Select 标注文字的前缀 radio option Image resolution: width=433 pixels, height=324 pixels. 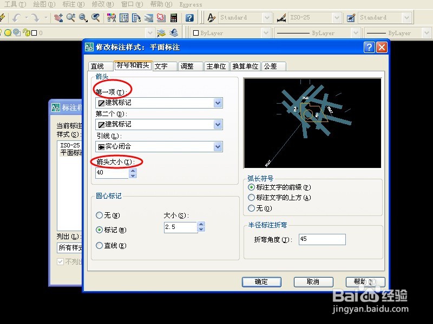251,187
